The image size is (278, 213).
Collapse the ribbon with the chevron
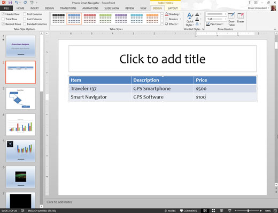click(x=275, y=29)
